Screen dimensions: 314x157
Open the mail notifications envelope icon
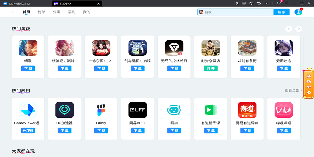point(279,3)
